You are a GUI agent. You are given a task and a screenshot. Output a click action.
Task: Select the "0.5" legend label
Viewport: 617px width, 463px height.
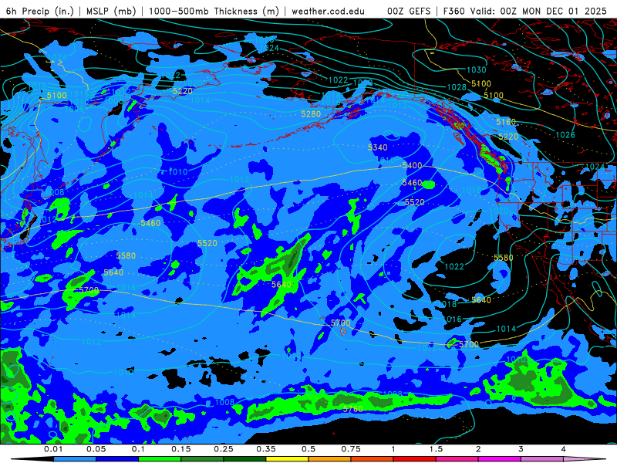pyautogui.click(x=308, y=449)
